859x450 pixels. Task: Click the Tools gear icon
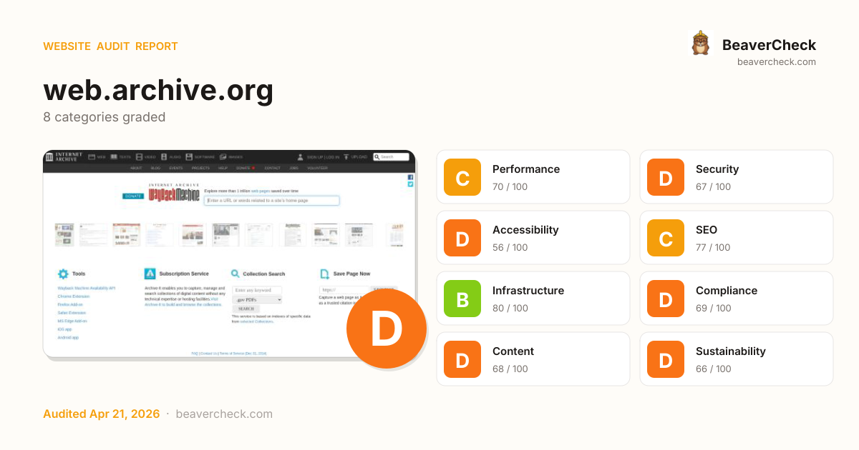point(63,274)
